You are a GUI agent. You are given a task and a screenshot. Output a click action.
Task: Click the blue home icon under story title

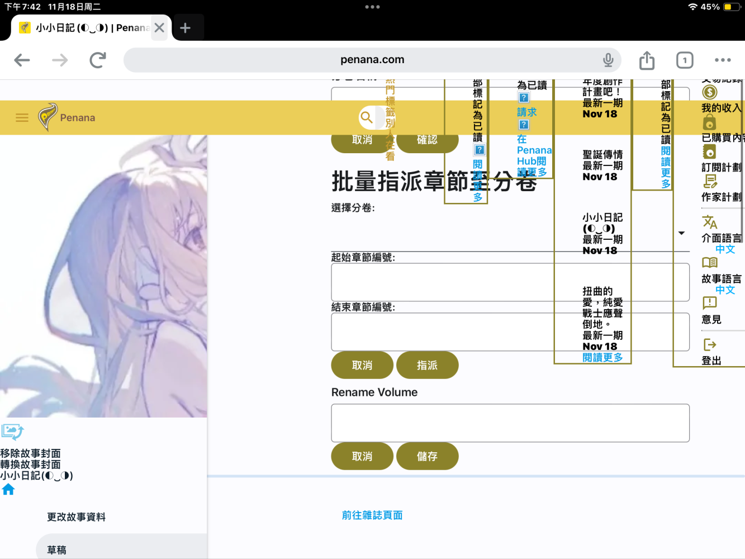click(8, 490)
